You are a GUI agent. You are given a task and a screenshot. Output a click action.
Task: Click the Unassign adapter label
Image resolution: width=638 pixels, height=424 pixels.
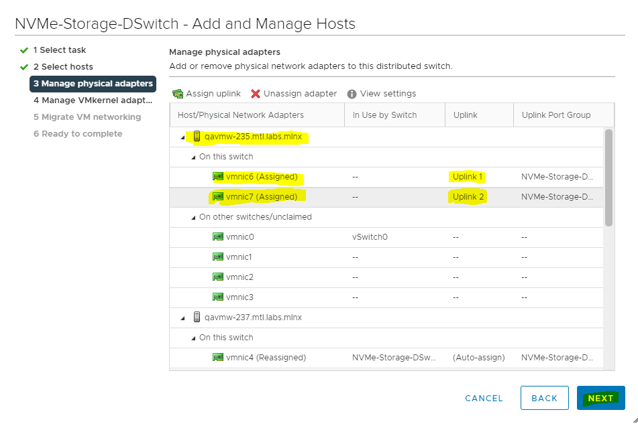tap(300, 93)
